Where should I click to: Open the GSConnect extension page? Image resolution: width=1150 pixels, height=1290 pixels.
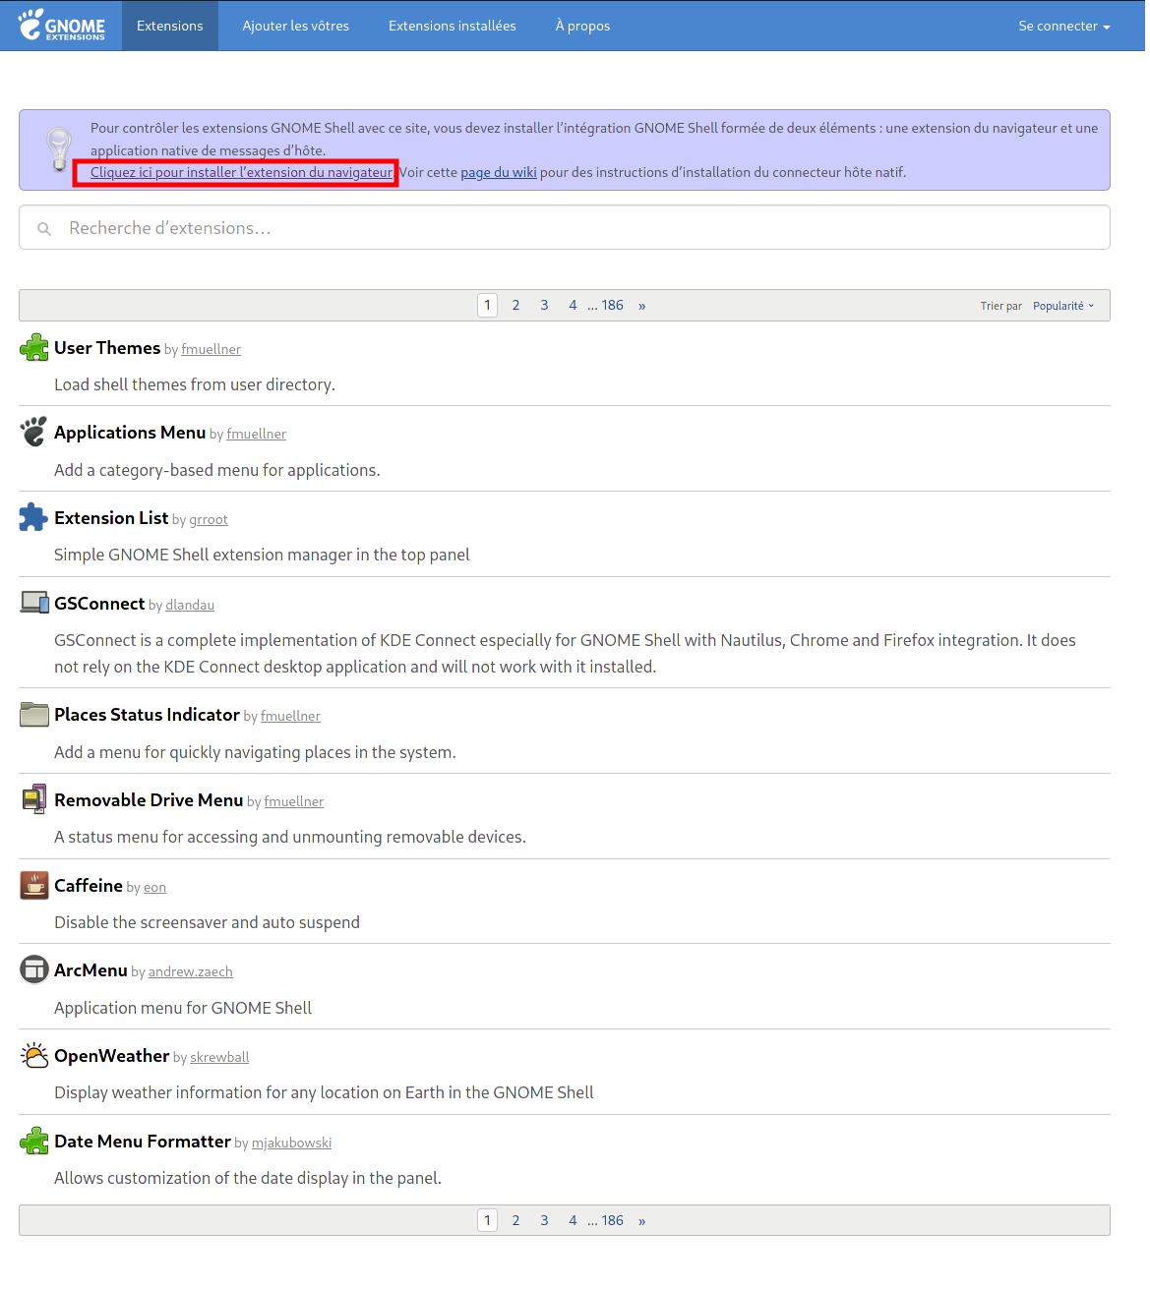tap(99, 604)
